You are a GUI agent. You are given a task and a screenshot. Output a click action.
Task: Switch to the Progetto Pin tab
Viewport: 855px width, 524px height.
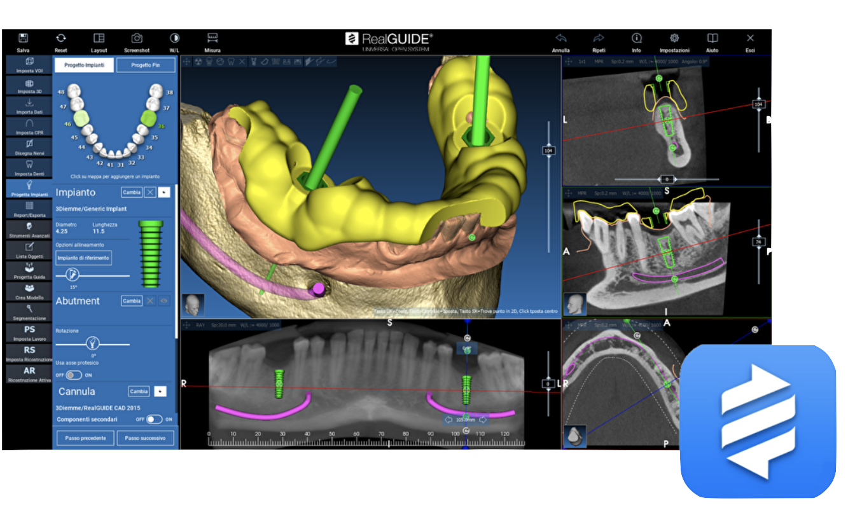pyautogui.click(x=146, y=65)
